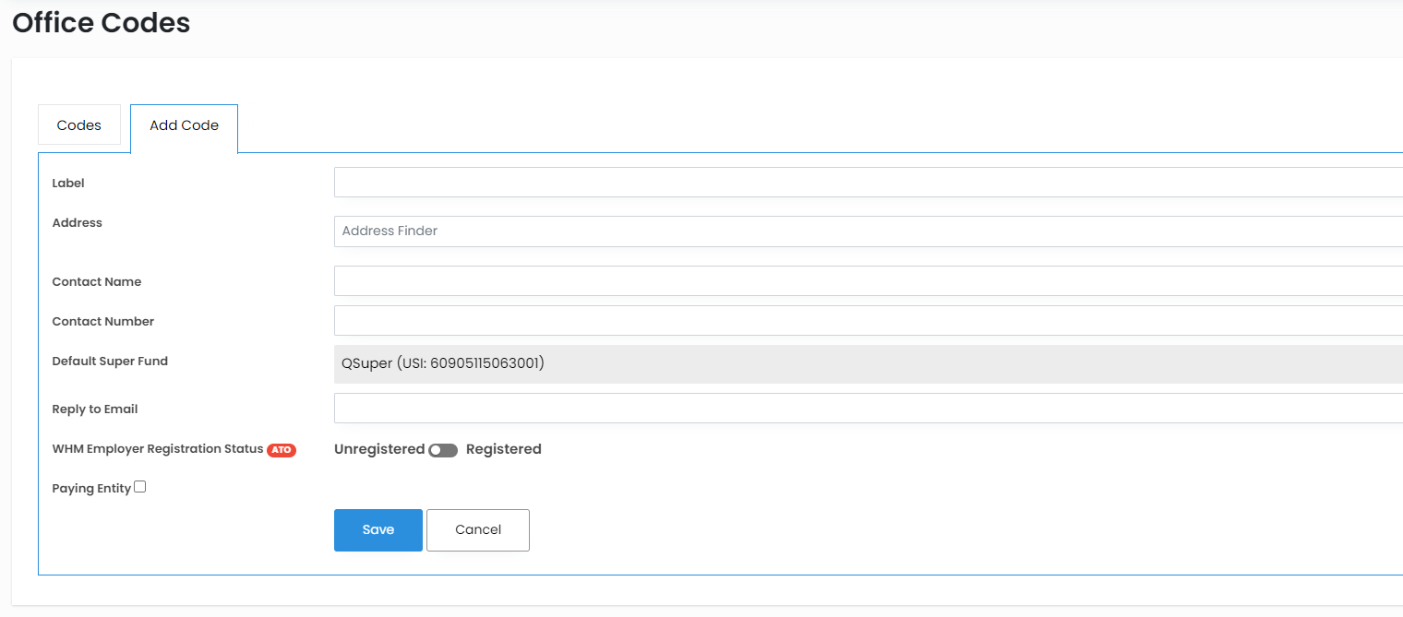Screen dimensions: 1403x617
Task: Focus the Reply to Email field
Action: (868, 409)
